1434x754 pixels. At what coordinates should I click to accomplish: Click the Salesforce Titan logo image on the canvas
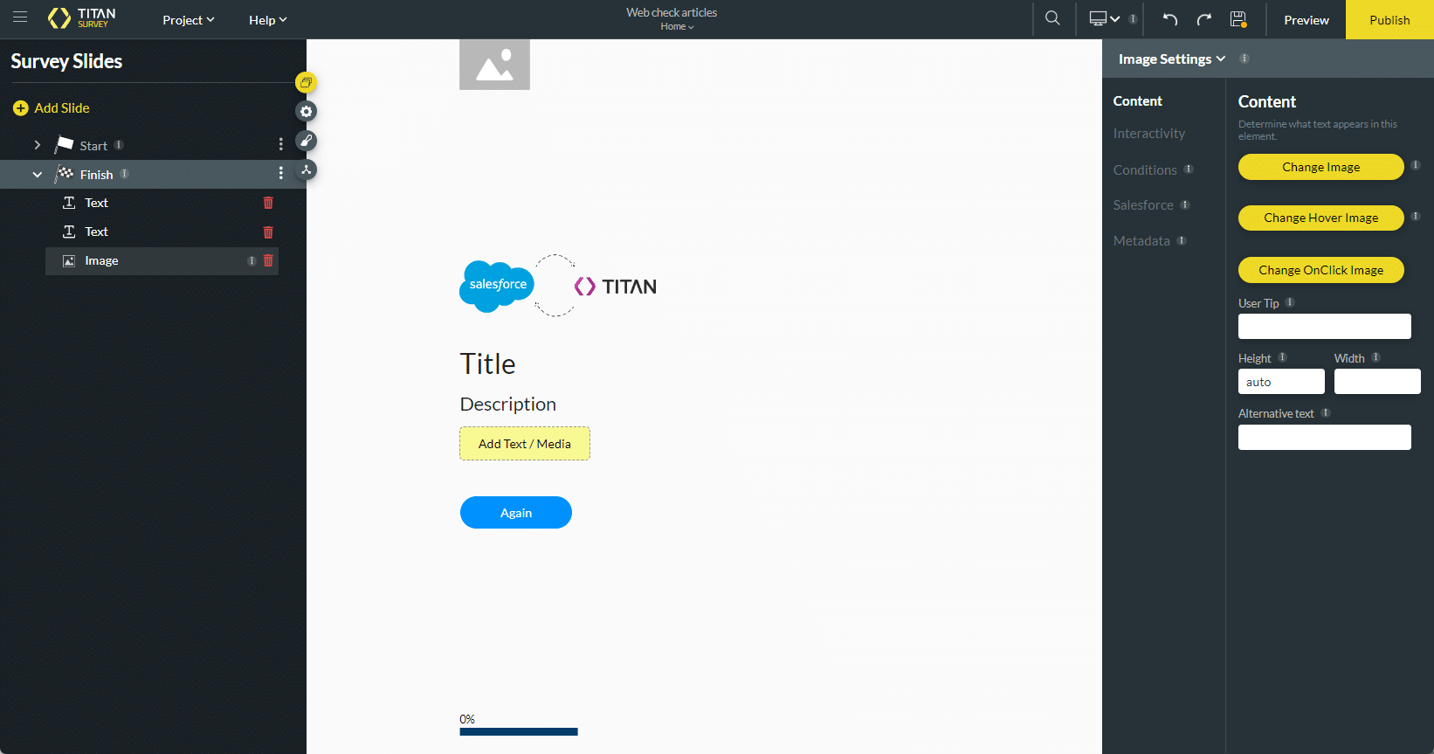coord(558,286)
